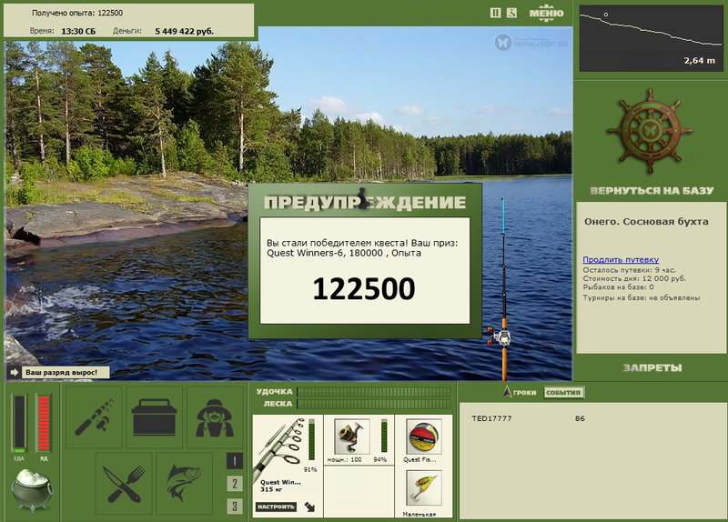This screenshot has width=728, height=522.
Task: Click the red alcohol level bar
Action: pos(44,423)
